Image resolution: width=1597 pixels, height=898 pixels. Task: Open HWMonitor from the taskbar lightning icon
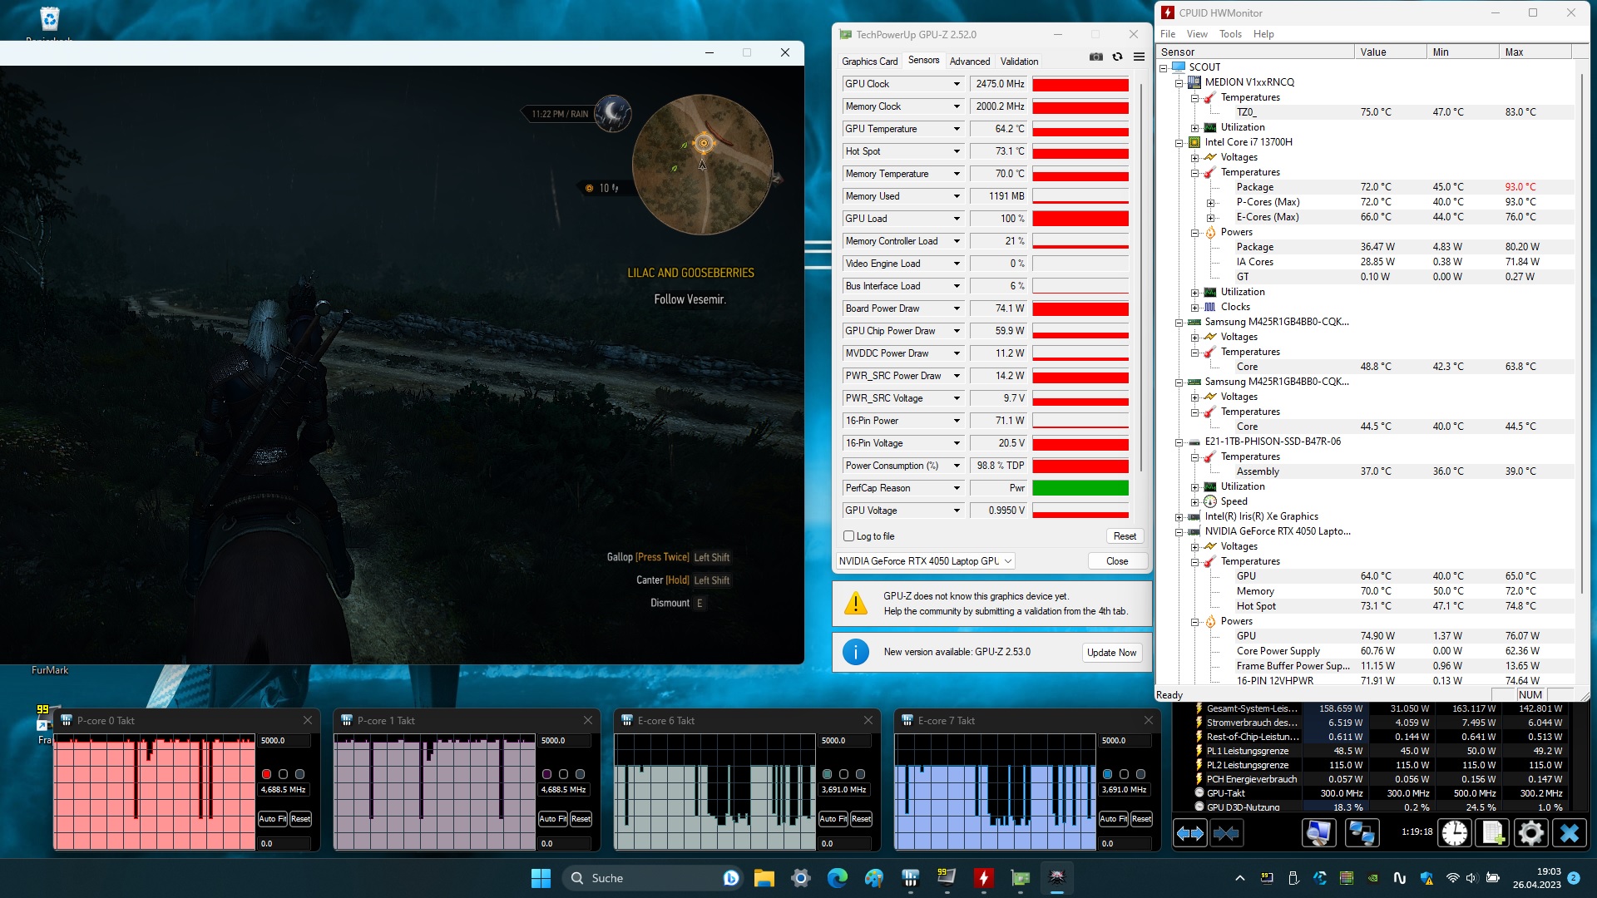pos(984,878)
